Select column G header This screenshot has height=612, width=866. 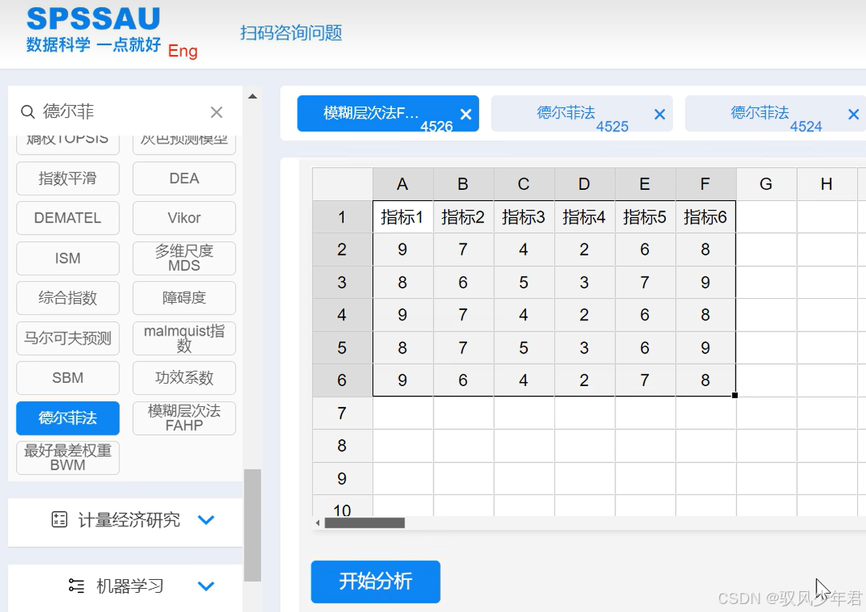(766, 184)
